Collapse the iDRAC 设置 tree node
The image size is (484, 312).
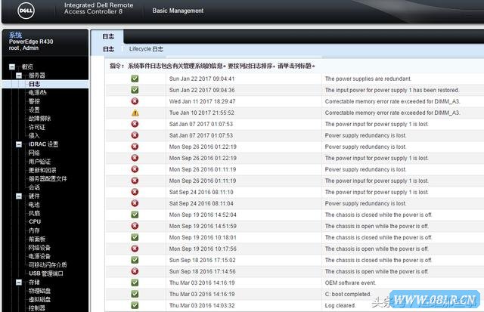(x=21, y=144)
